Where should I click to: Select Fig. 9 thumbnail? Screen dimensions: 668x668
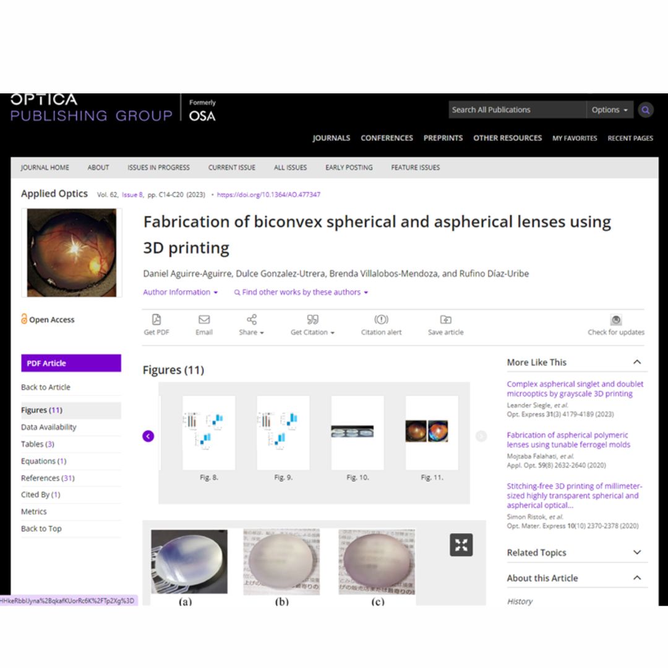pos(283,433)
